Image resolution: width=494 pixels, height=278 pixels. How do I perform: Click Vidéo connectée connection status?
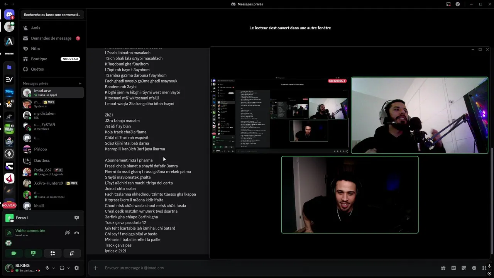pos(30,231)
